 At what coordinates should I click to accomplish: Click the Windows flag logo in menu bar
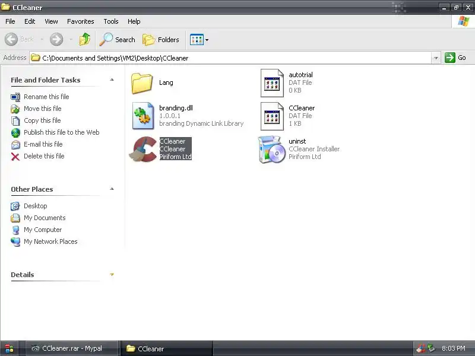click(x=464, y=21)
